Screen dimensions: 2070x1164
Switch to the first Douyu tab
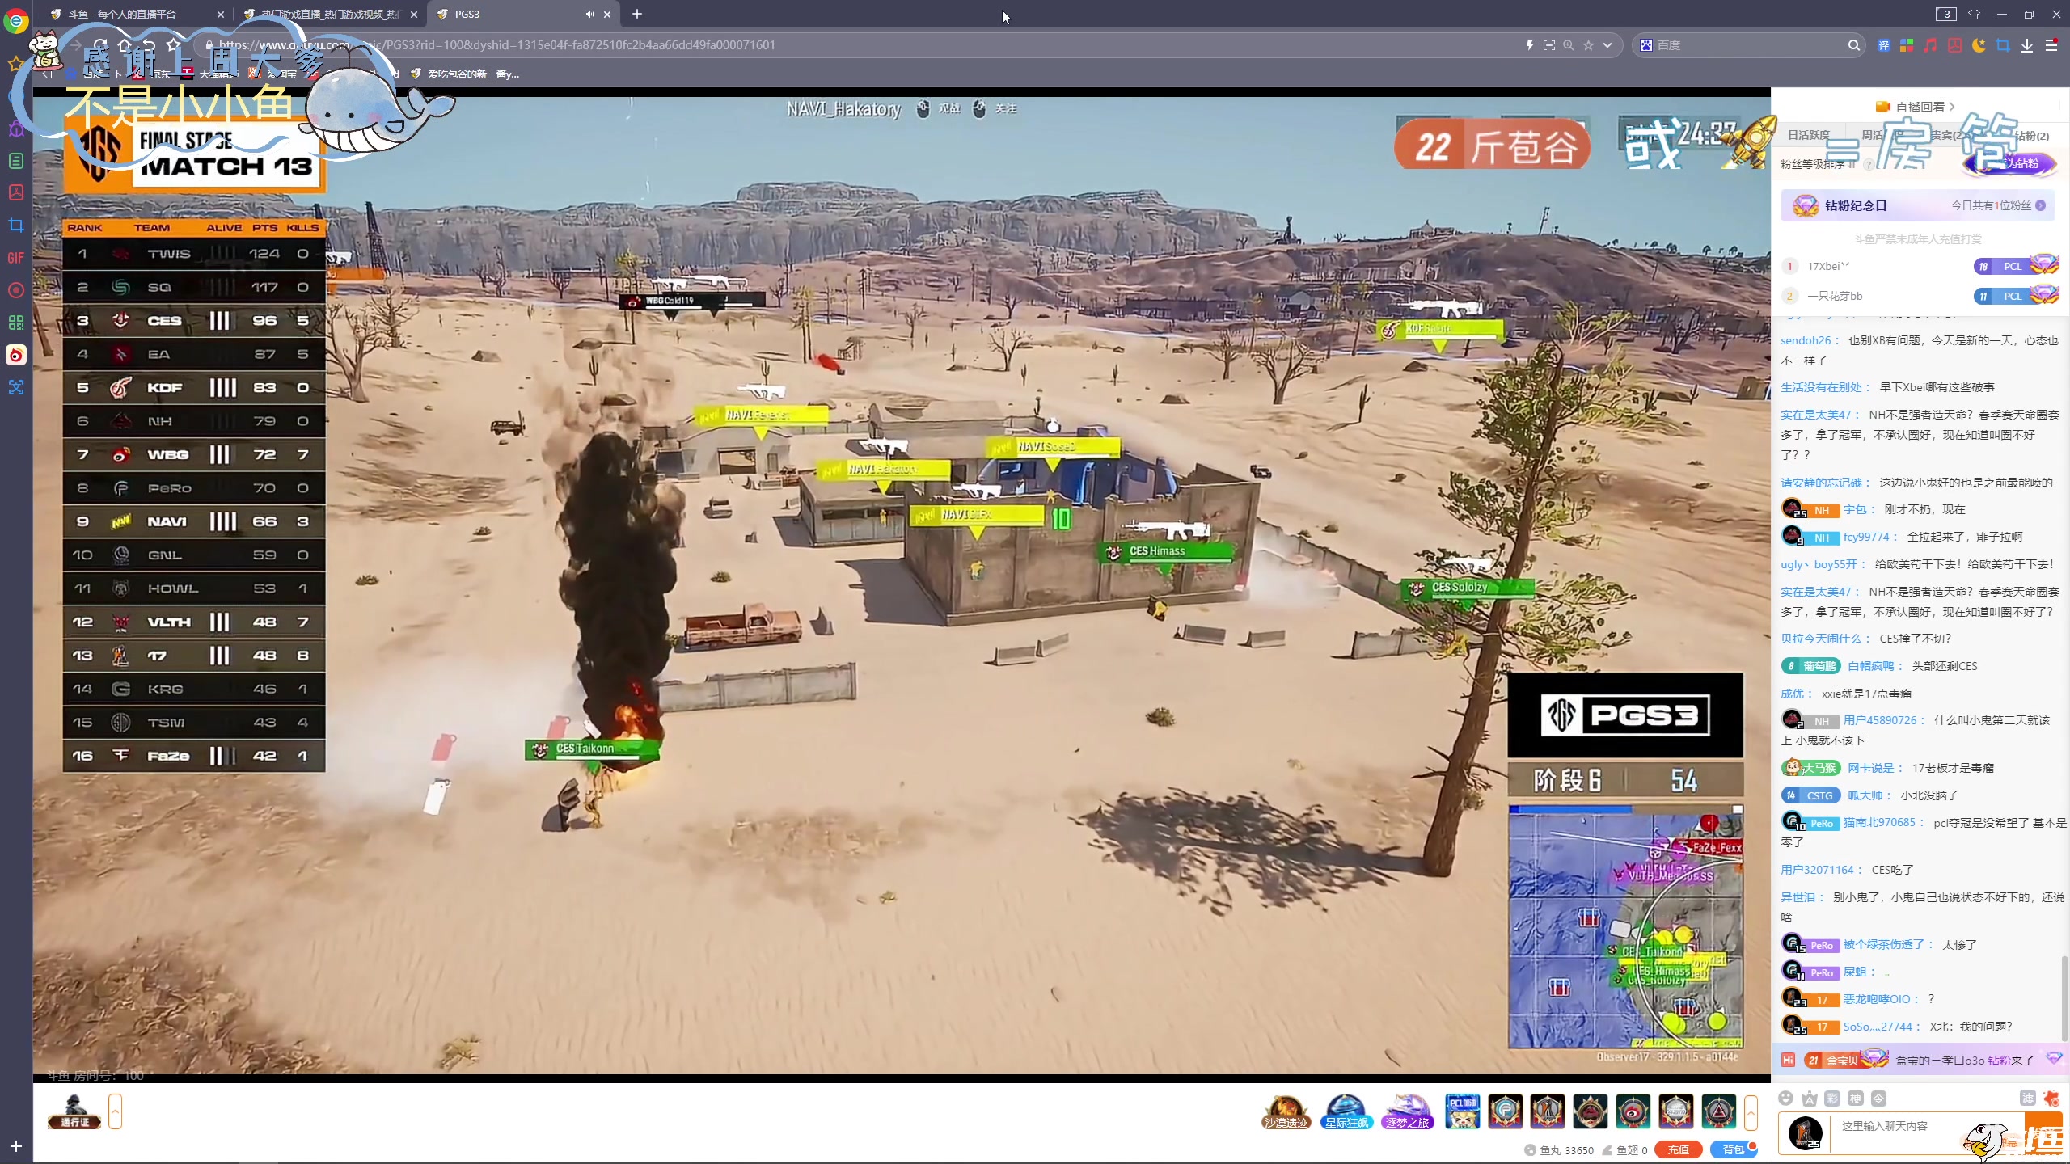(x=137, y=14)
